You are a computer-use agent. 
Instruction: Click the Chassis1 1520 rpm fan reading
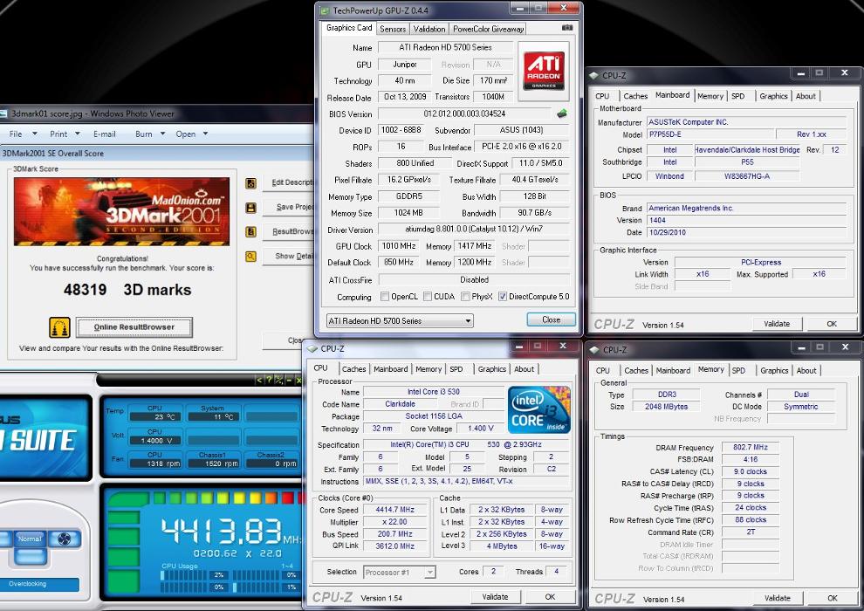point(213,463)
